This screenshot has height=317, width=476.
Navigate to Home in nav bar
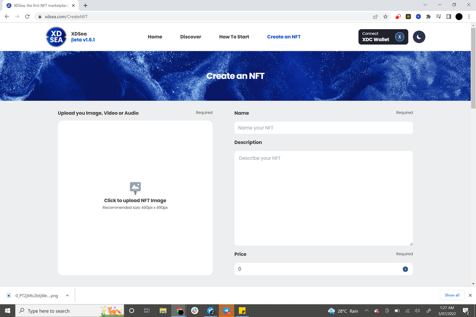click(x=155, y=37)
